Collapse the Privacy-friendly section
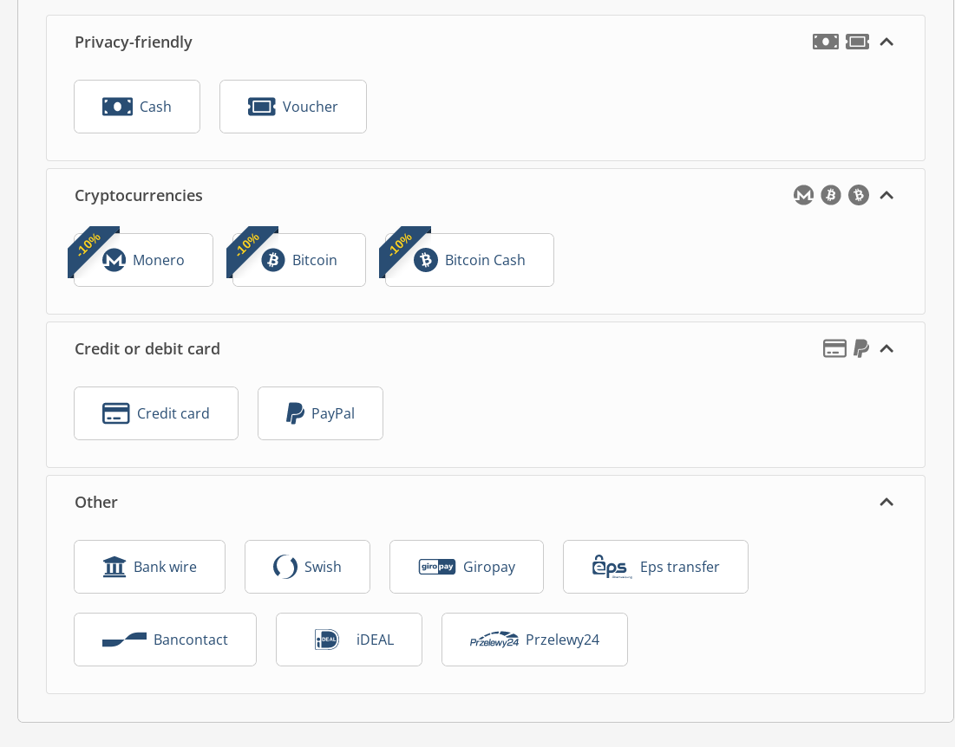This screenshot has width=955, height=747. pos(886,42)
